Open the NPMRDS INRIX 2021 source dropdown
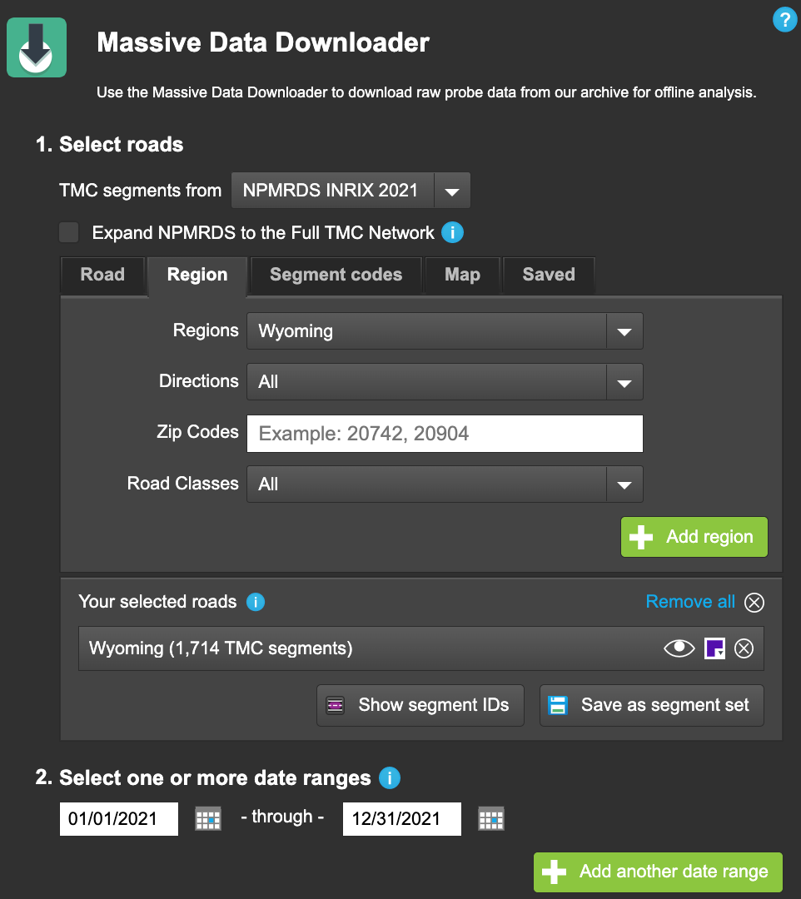 452,190
